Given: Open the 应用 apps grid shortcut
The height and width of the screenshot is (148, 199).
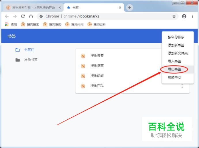Looking at the screenshot, I should point(11,24).
